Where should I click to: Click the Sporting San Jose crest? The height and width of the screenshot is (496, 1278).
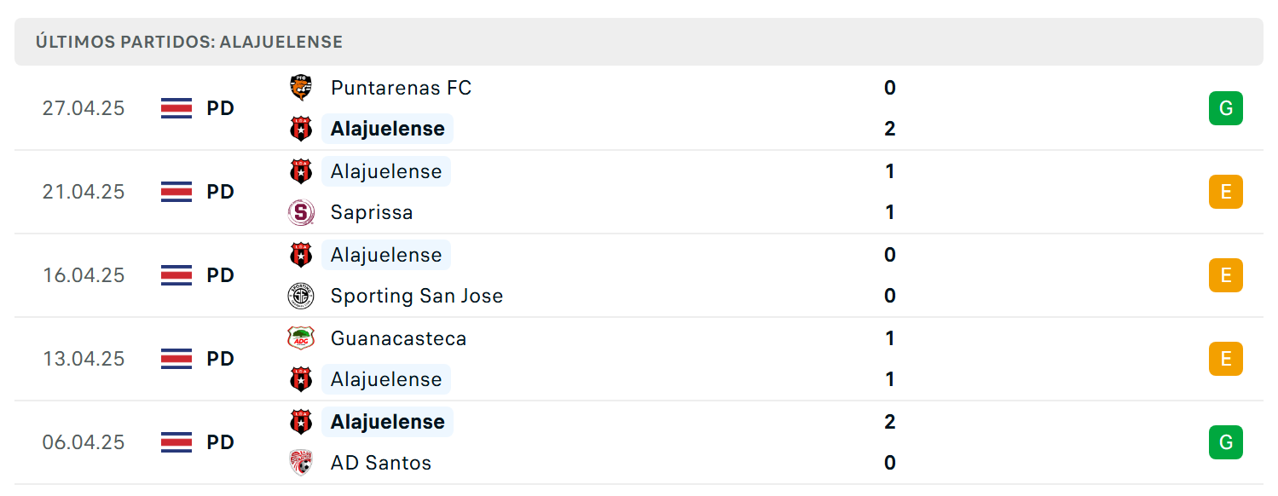click(x=300, y=296)
